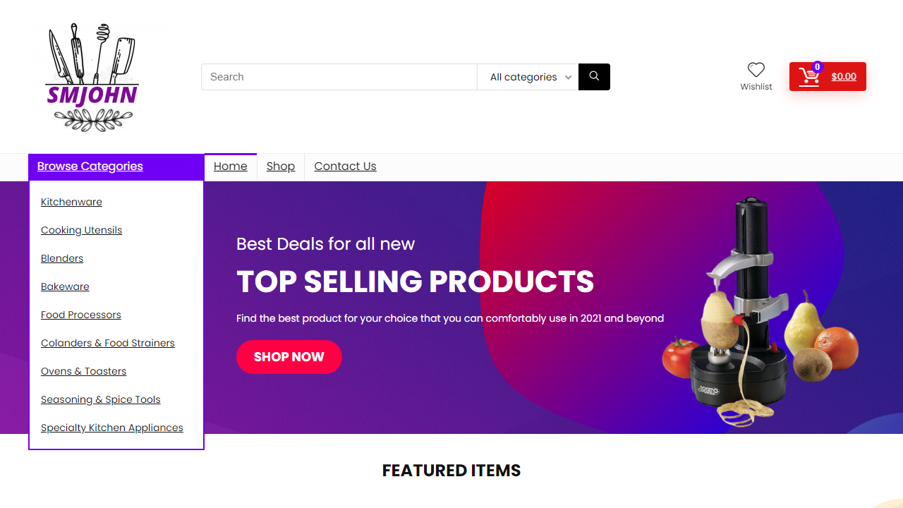The width and height of the screenshot is (903, 508).
Task: Click the shopping cart icon
Action: click(x=809, y=78)
